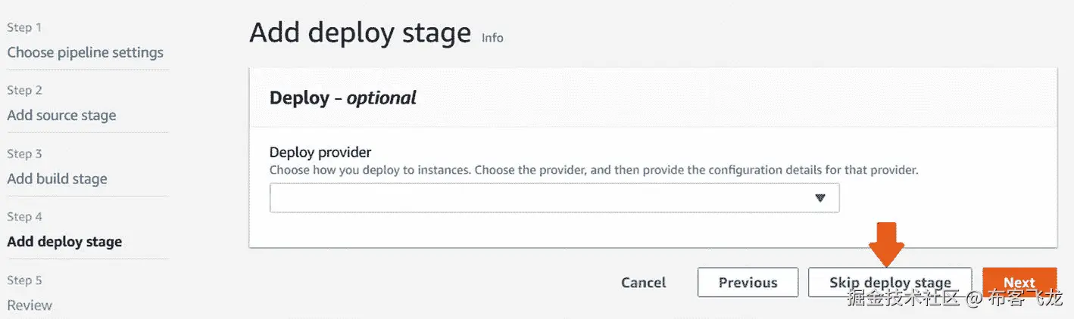Cancel the pipeline creation wizard
This screenshot has width=1074, height=319.
[643, 283]
